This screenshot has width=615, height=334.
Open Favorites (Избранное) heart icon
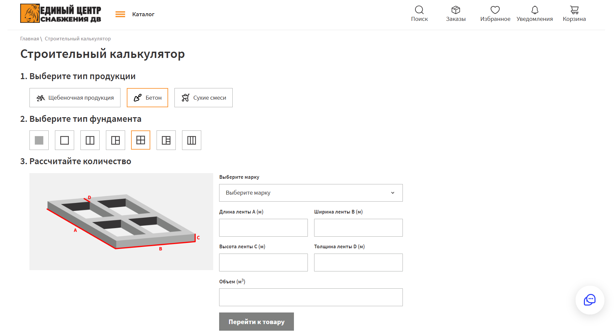495,10
